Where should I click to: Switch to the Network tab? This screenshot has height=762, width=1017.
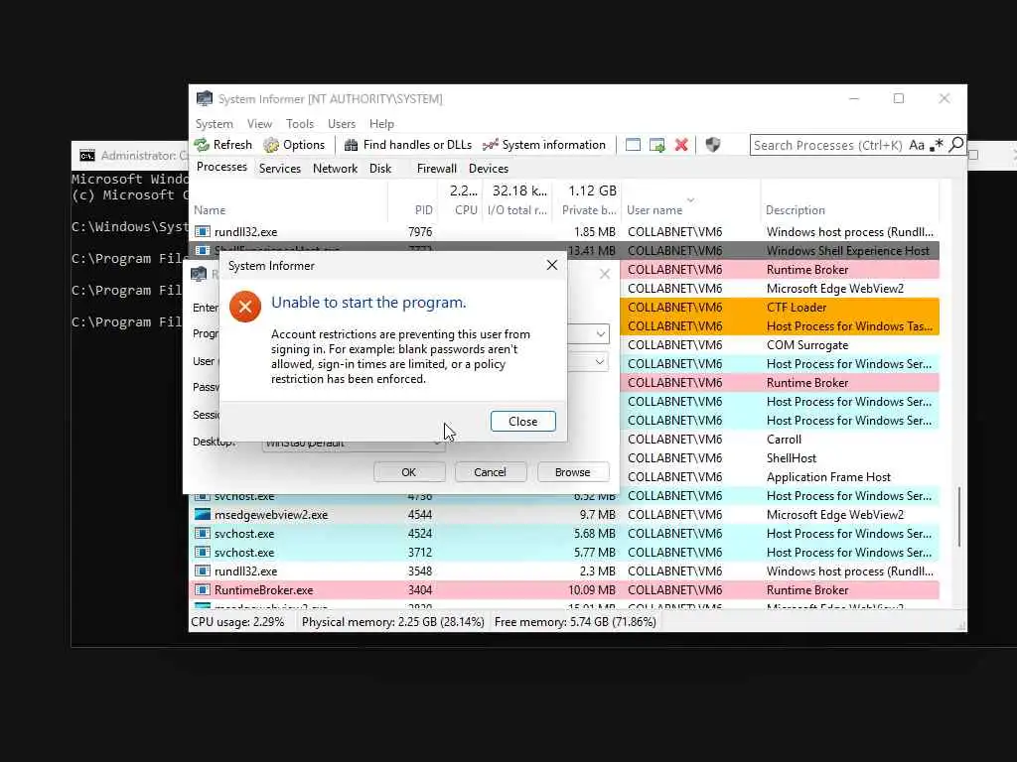click(335, 169)
